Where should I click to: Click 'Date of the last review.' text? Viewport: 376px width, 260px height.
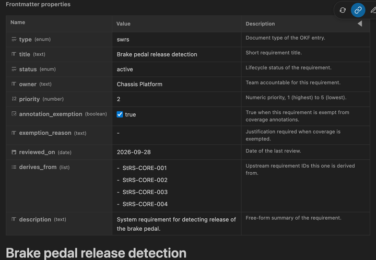pos(273,151)
